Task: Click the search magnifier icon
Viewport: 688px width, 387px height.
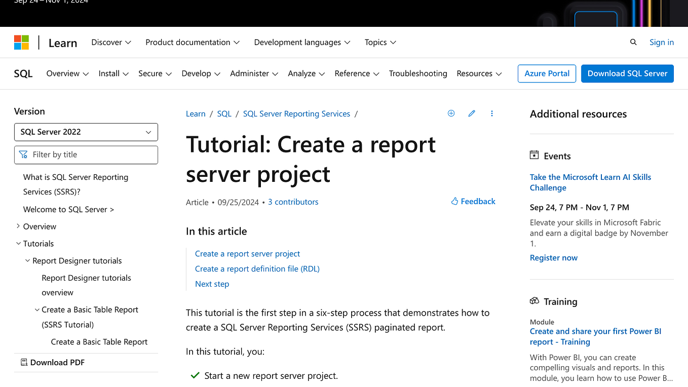Action: coord(633,42)
